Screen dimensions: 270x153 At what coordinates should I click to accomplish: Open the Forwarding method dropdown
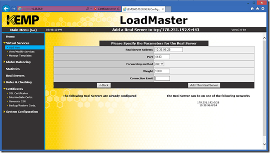159,64
